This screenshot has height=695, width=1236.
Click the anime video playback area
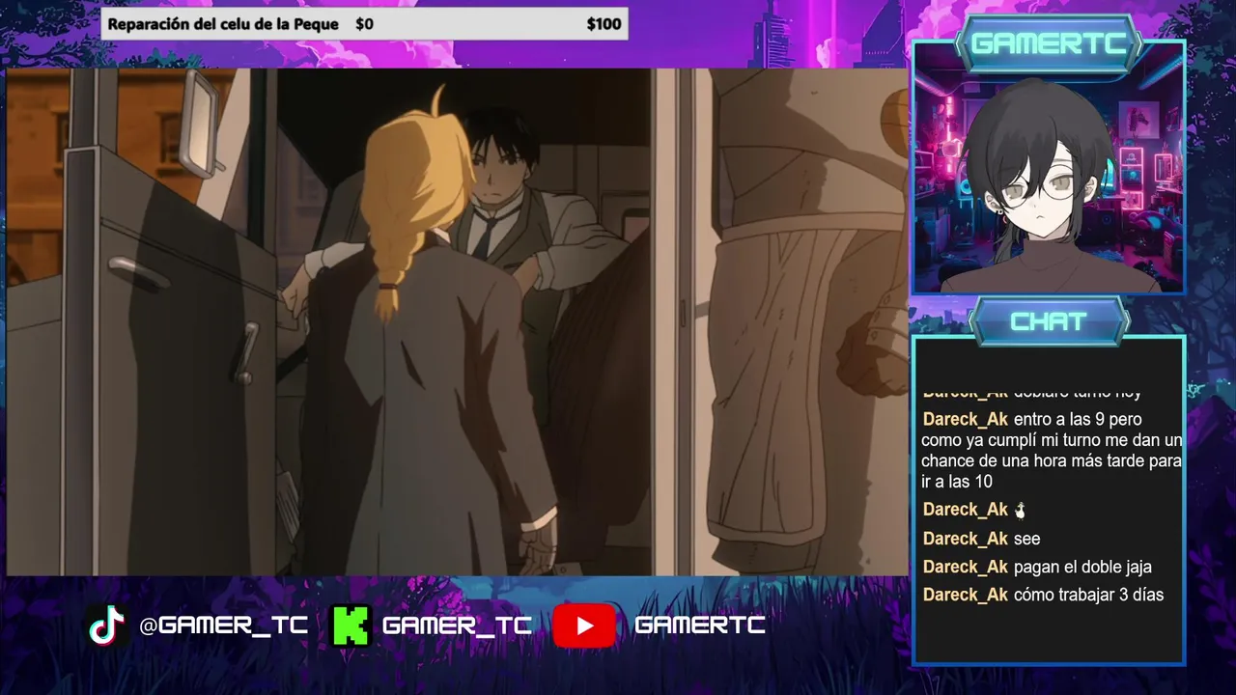coord(457,321)
